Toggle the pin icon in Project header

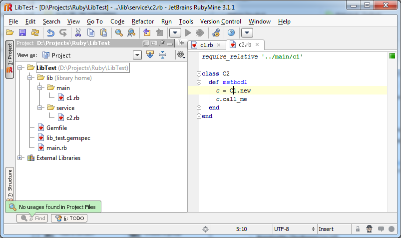pyautogui.click(x=162, y=43)
